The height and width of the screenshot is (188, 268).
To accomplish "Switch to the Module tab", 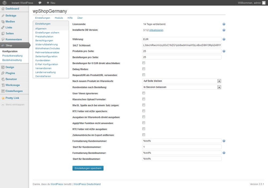I will [x=59, y=18].
